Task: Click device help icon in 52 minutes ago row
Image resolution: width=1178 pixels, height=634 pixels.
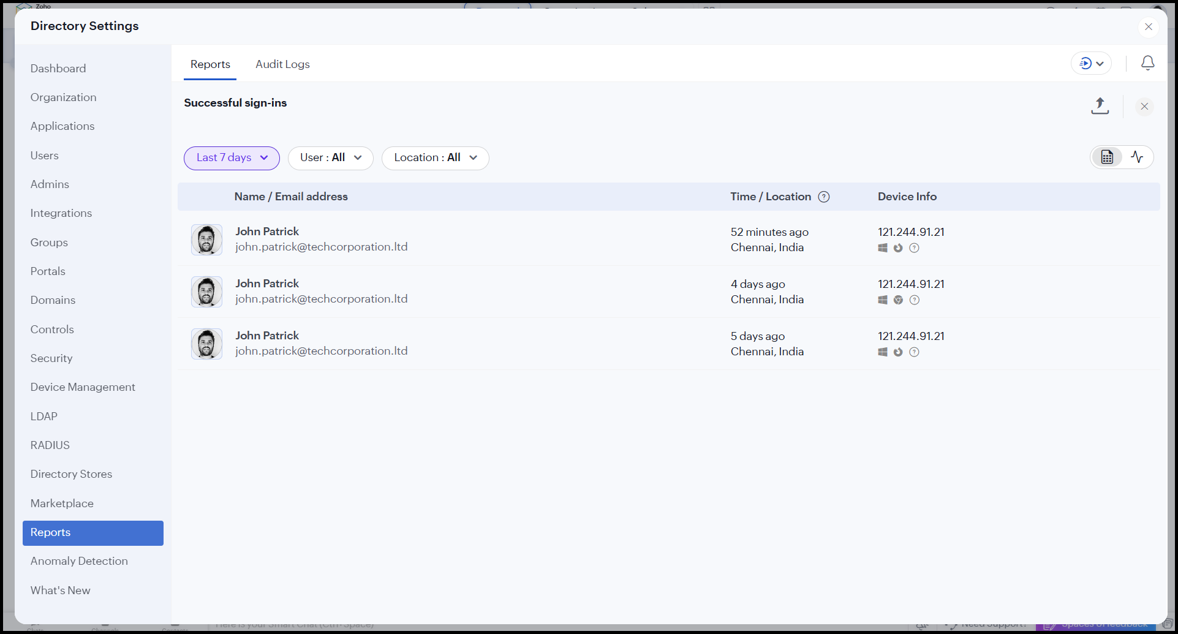Action: point(914,248)
